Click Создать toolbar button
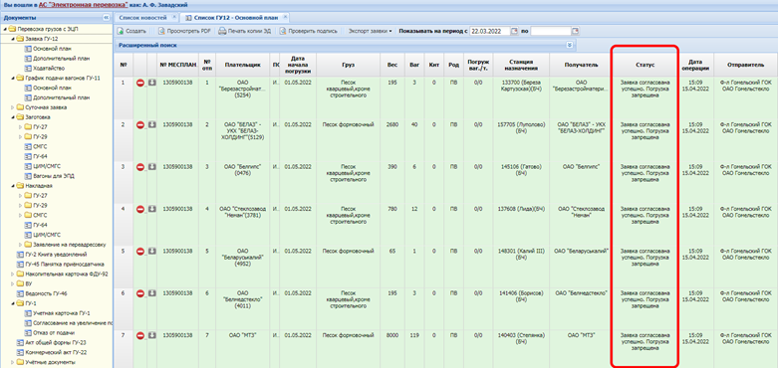Screen dimensions: 778x368 point(131,31)
